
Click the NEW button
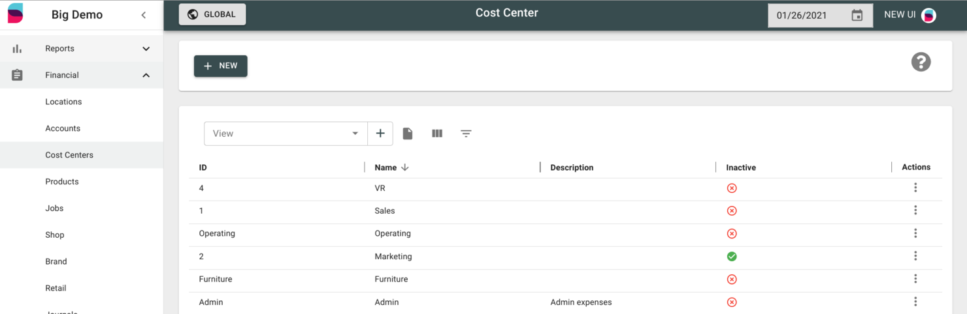pos(220,66)
